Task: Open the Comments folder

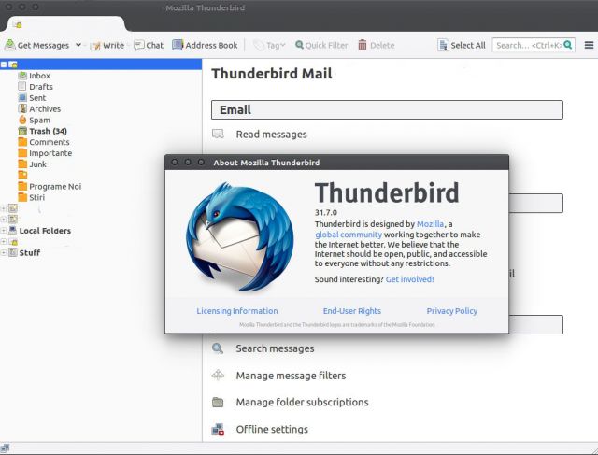Action: 50,142
